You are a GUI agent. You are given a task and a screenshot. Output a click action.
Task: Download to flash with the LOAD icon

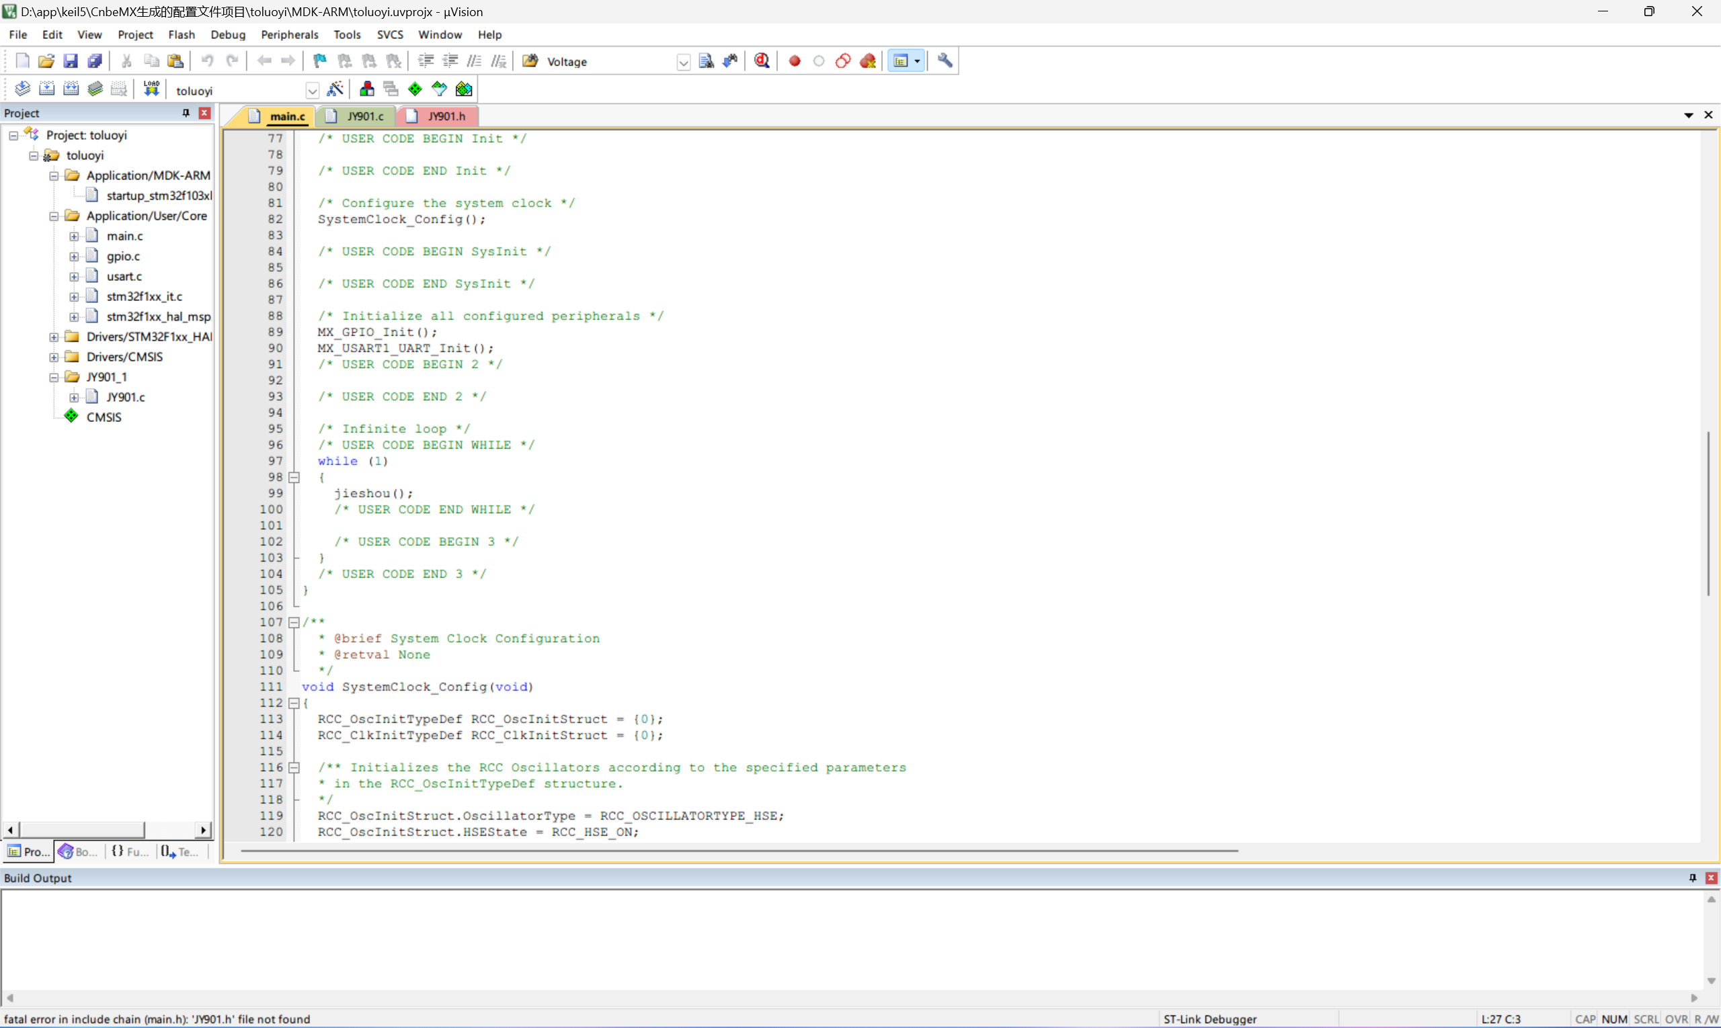pyautogui.click(x=151, y=89)
